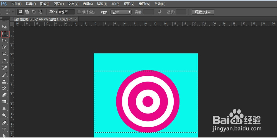The width and height of the screenshot is (277, 138).
Task: Select the Pen tool
Action: pyautogui.click(x=4, y=123)
